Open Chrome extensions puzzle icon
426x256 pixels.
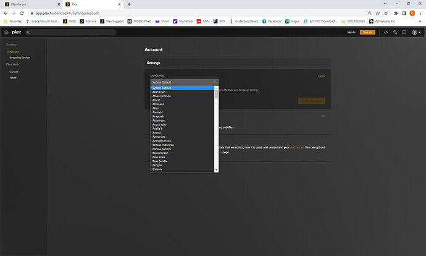396,13
